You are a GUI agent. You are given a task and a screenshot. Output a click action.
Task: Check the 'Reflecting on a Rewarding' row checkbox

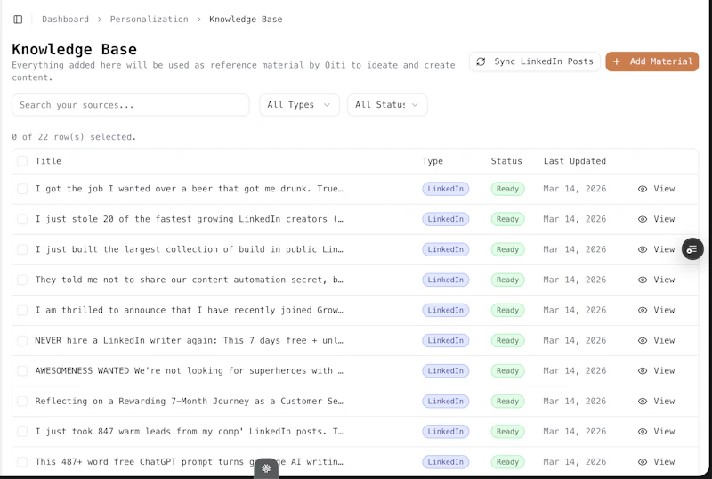click(22, 402)
